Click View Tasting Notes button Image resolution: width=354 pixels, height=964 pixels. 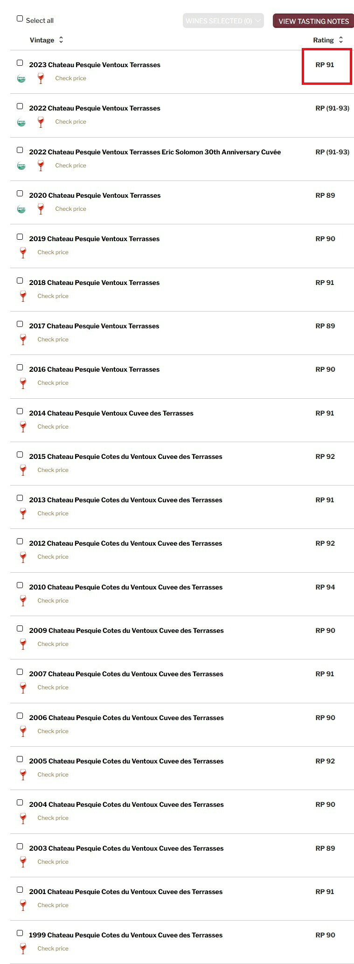[x=313, y=21]
